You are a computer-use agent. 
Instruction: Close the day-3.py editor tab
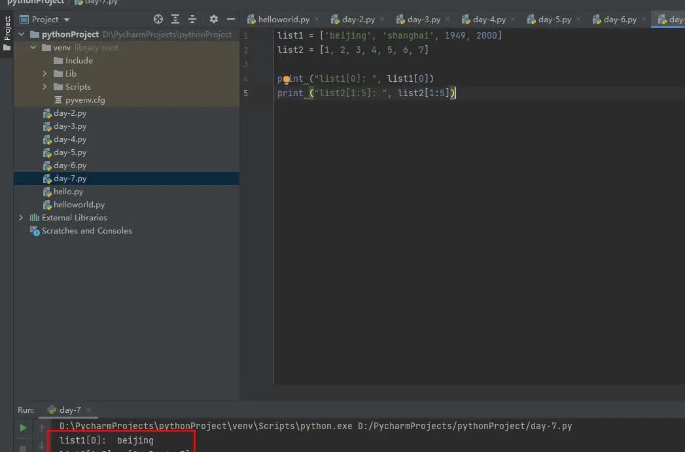point(448,19)
